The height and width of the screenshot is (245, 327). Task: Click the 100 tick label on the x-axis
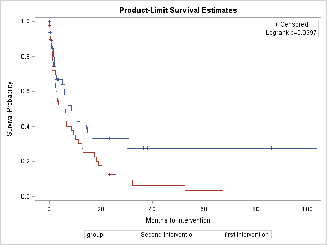[x=307, y=208]
